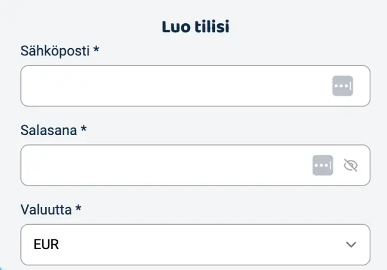The image size is (387, 270).
Task: Click the Valuutta label text
Action: (46, 210)
